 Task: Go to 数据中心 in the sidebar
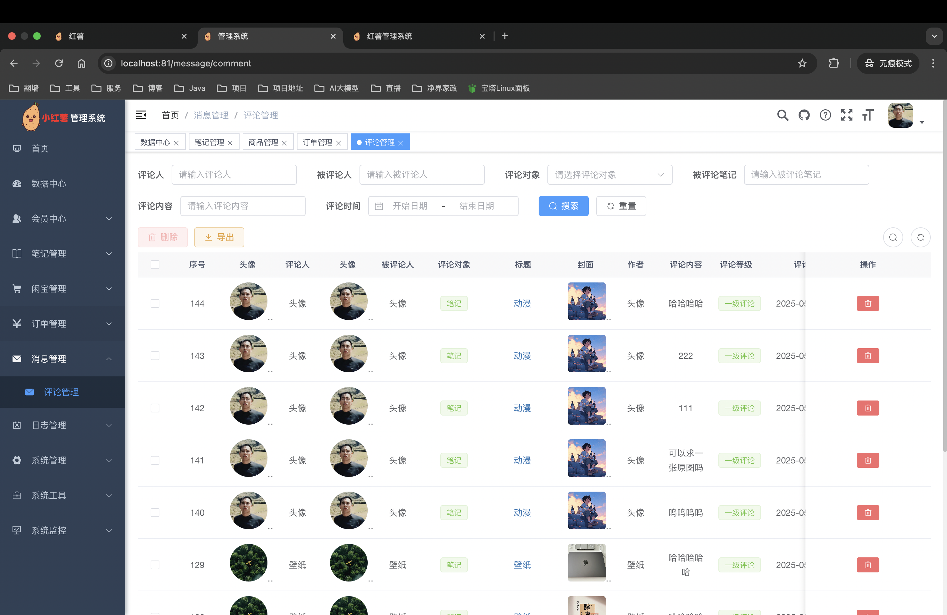(49, 183)
